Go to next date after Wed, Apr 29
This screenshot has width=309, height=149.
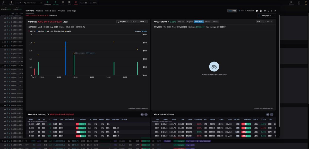274,16
